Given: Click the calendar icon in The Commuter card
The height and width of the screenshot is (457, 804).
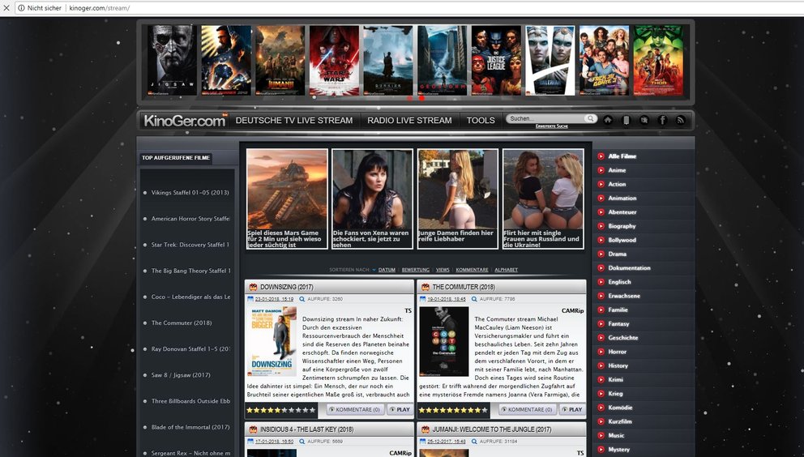Looking at the screenshot, I should coord(422,298).
